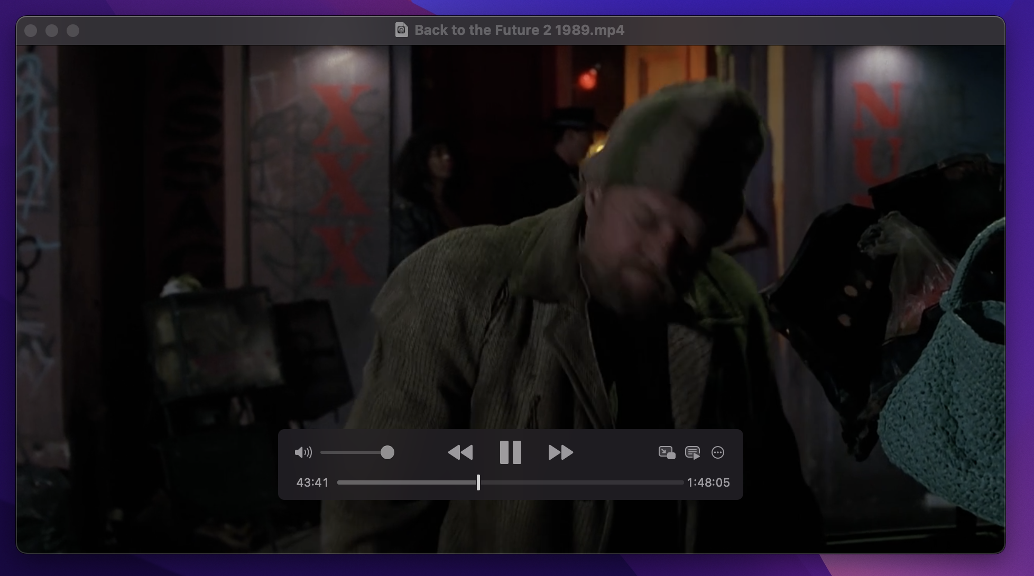Mute audio with the speaker icon
Screen dimensions: 1034x576
(303, 452)
